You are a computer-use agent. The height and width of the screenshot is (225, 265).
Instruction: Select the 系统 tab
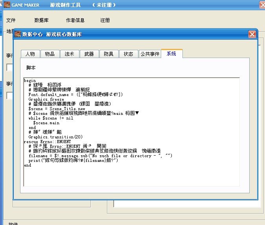pyautogui.click(x=172, y=54)
